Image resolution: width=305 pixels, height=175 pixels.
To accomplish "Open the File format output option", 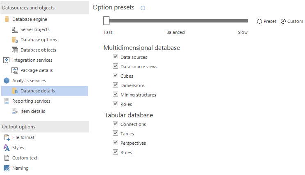I will point(23,137).
